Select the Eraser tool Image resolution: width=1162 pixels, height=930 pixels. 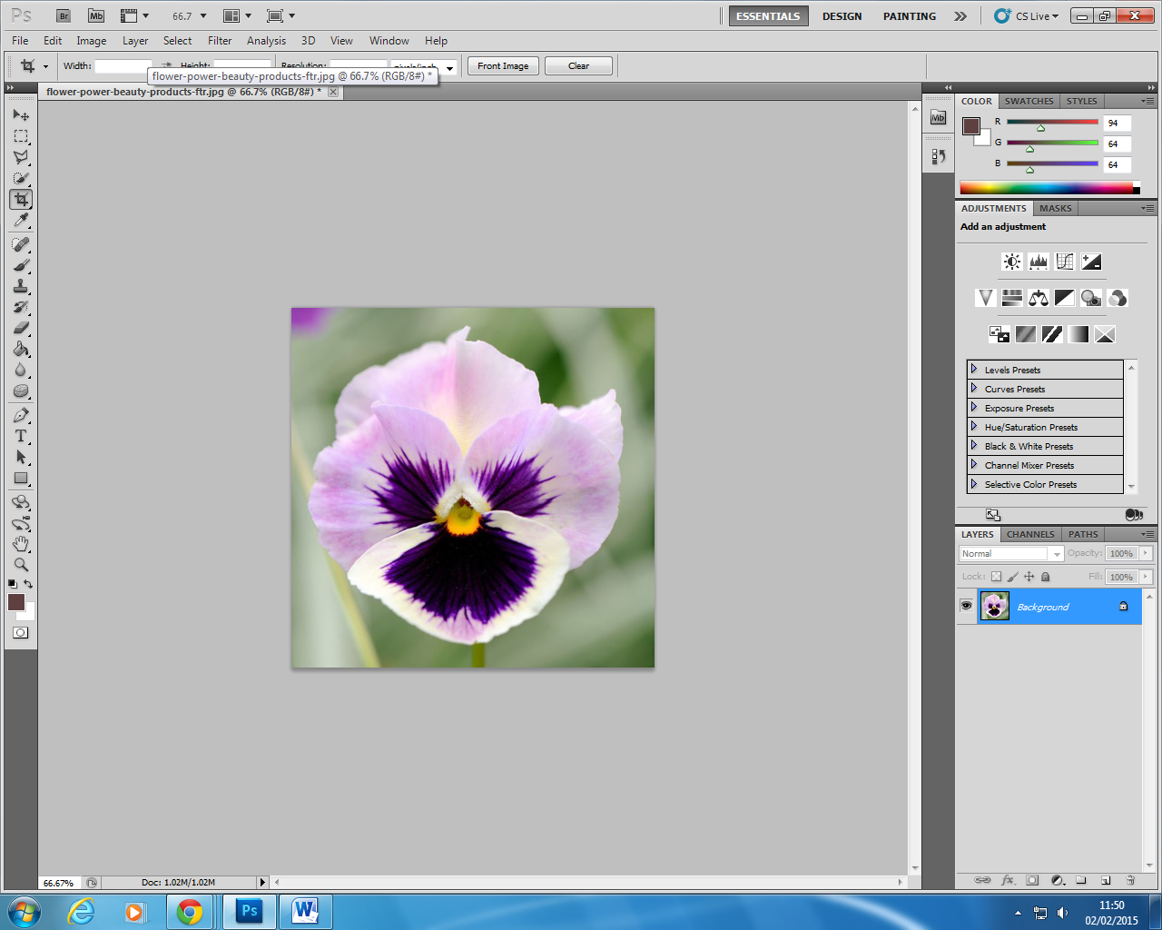pos(20,329)
